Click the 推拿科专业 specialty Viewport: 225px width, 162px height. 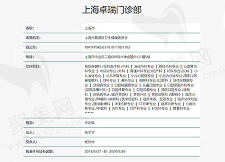[181, 108]
